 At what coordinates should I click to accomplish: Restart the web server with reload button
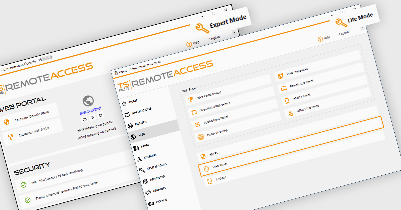(85, 119)
